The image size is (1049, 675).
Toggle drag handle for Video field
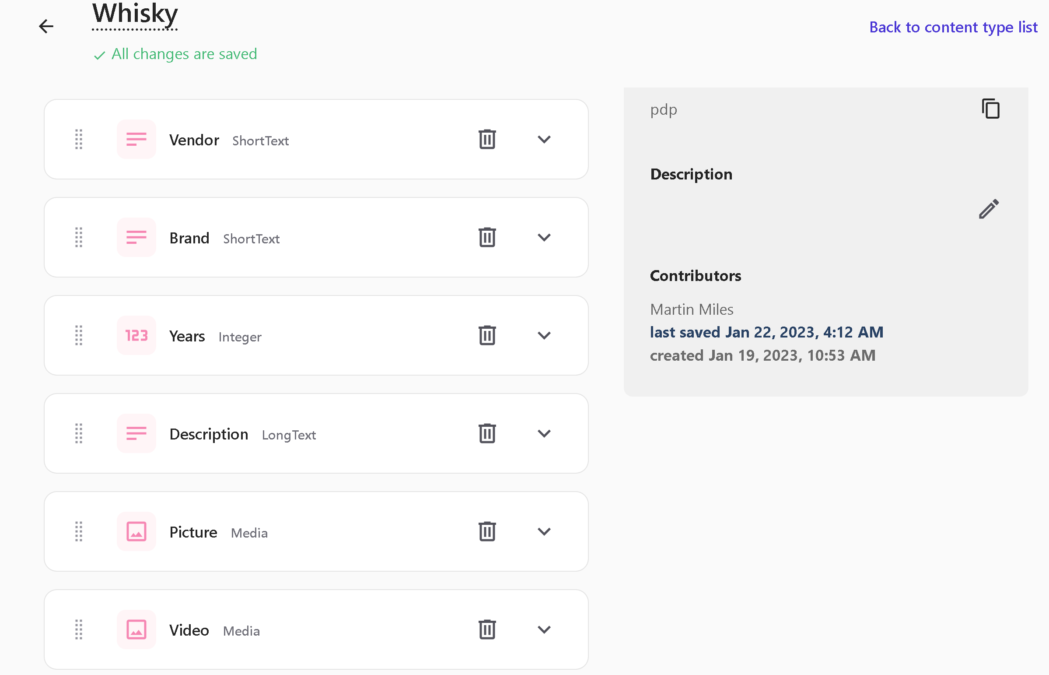[80, 629]
